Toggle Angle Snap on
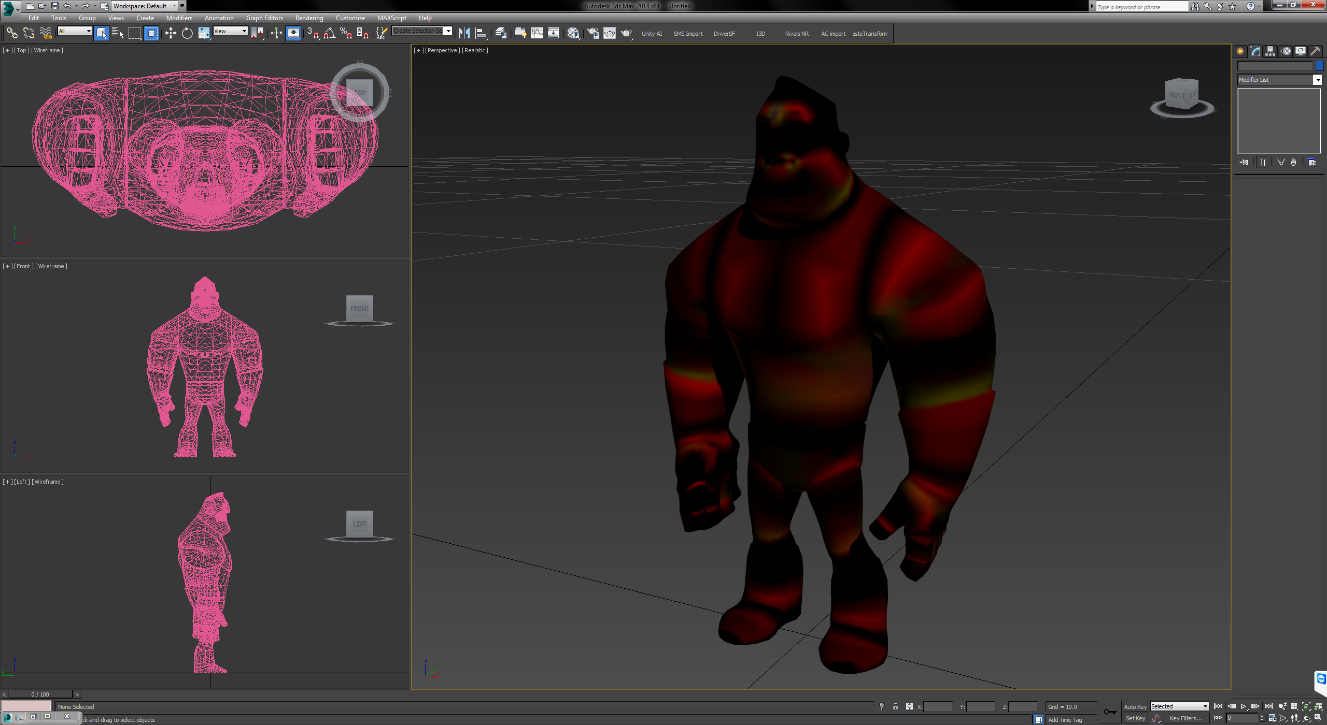Viewport: 1327px width, 725px height. point(328,33)
